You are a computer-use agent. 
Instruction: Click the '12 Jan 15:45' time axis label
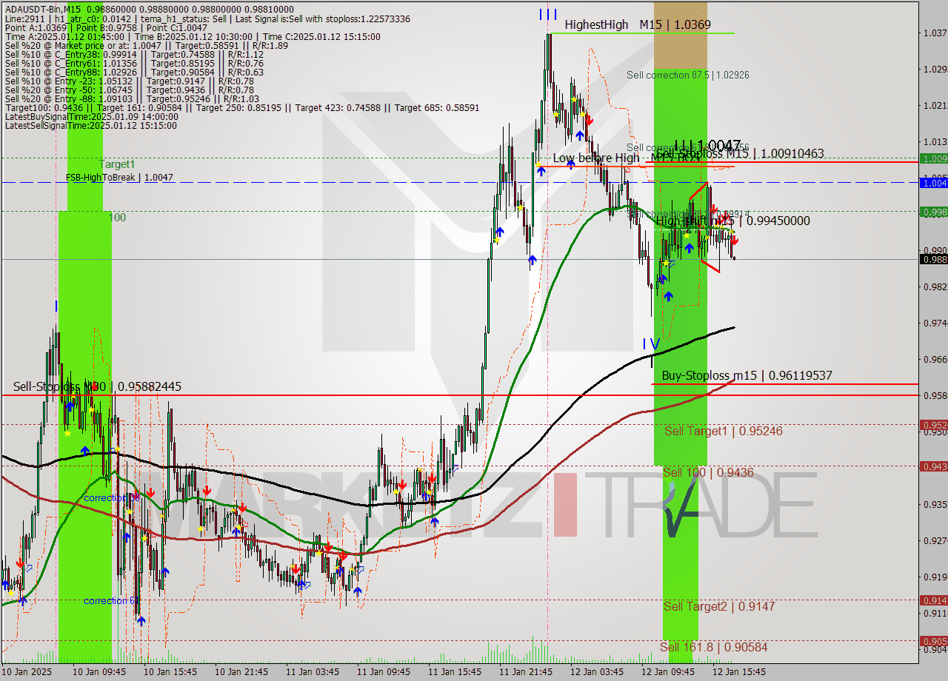pyautogui.click(x=739, y=672)
